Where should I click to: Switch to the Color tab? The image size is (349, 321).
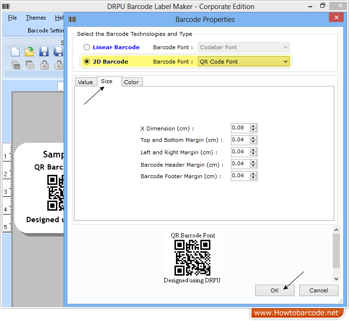tap(131, 82)
